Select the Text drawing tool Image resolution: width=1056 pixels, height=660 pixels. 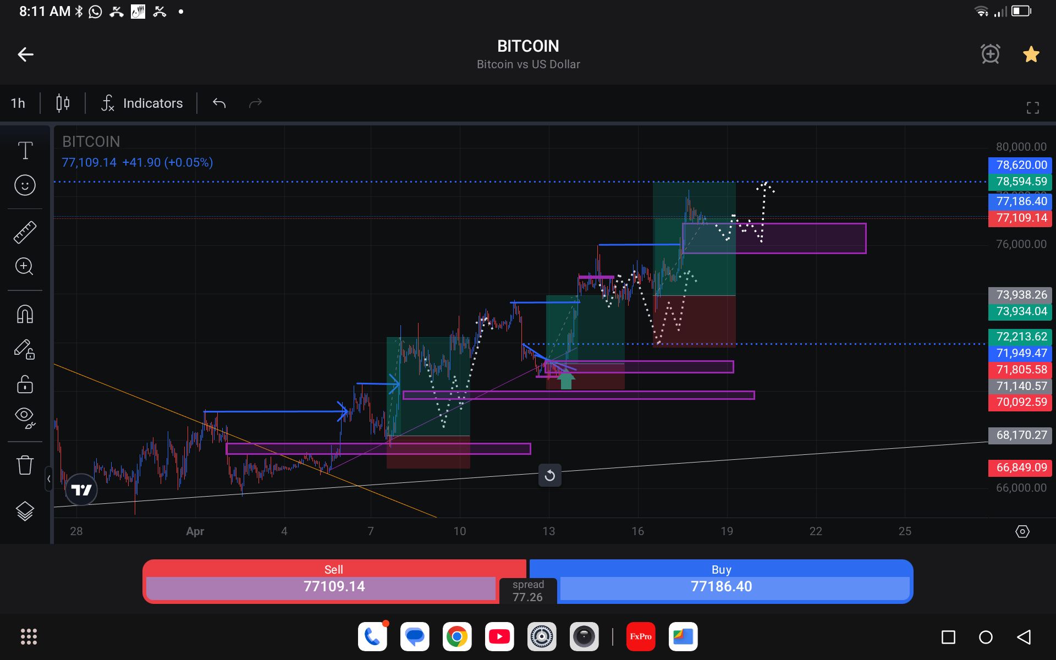point(25,150)
